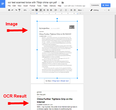The width and height of the screenshot is (116, 110).
Task: Toggle justify alignment button
Action: click(x=51, y=10)
